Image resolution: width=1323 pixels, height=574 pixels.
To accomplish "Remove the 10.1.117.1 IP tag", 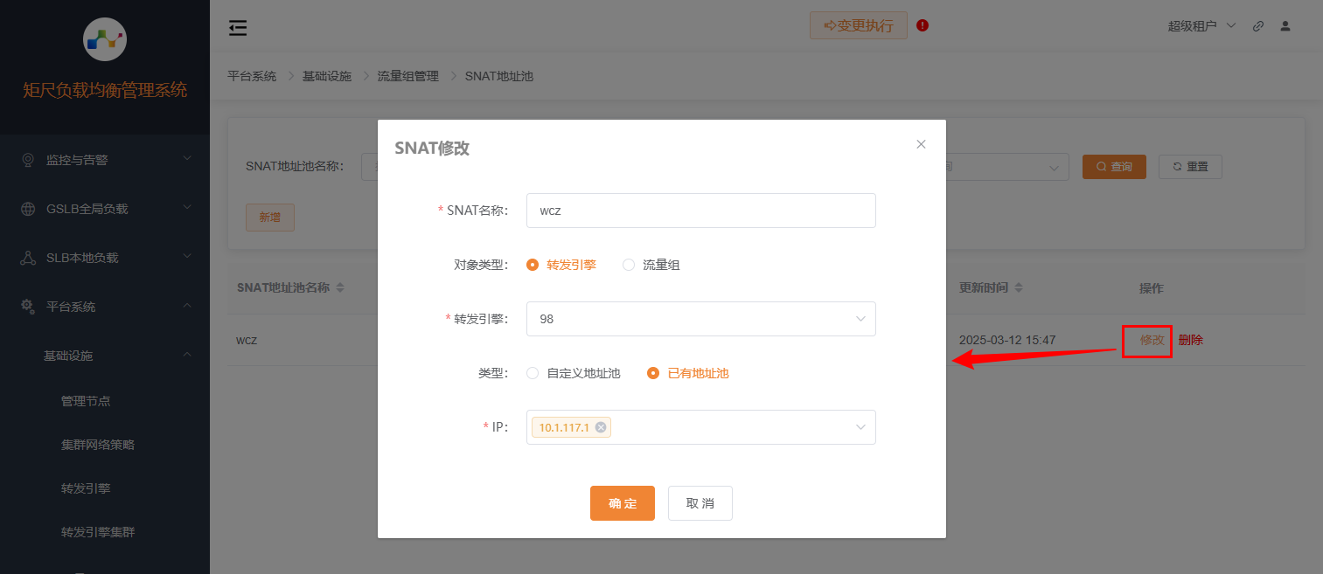I will 601,427.
